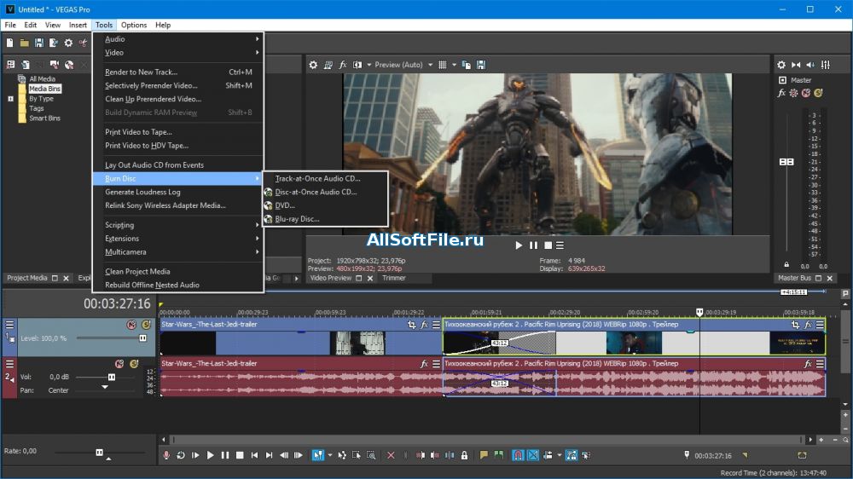Image resolution: width=853 pixels, height=479 pixels.
Task: Click the Master FX icon
Action: coord(781,93)
